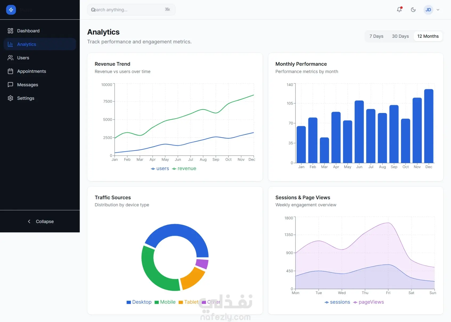Click into the Search anything field
The width and height of the screenshot is (451, 322).
tap(131, 10)
